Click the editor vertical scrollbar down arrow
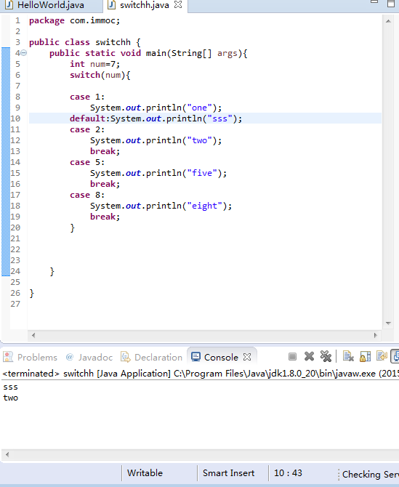399x487 pixels. pos(388,323)
